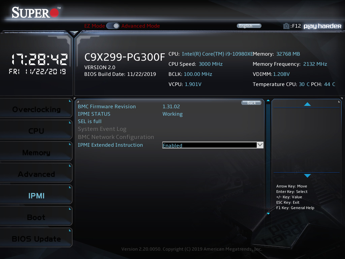Click the F12 screenshot camera icon
This screenshot has height=259, width=345.
pos(286,26)
